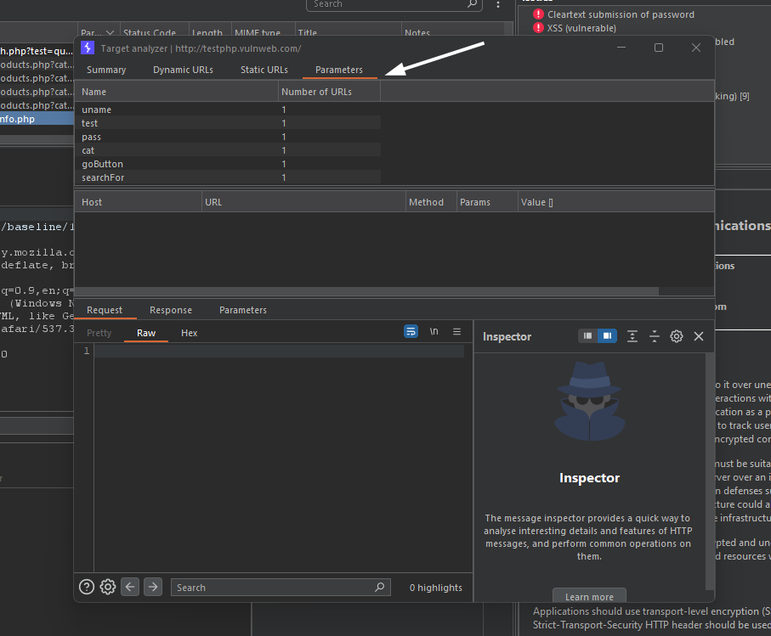Click the Search field in the background Burp window

394,4
